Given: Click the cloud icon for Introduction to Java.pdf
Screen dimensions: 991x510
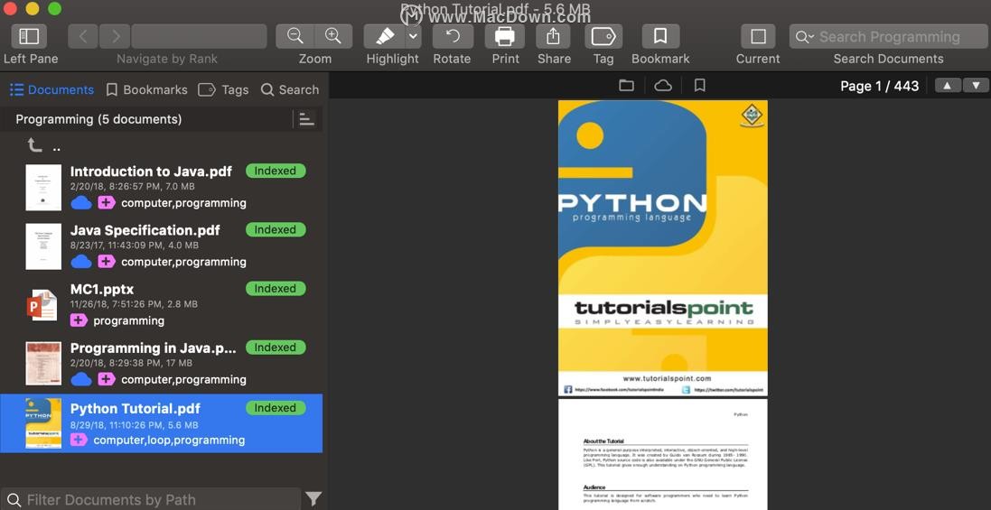Looking at the screenshot, I should 81,202.
